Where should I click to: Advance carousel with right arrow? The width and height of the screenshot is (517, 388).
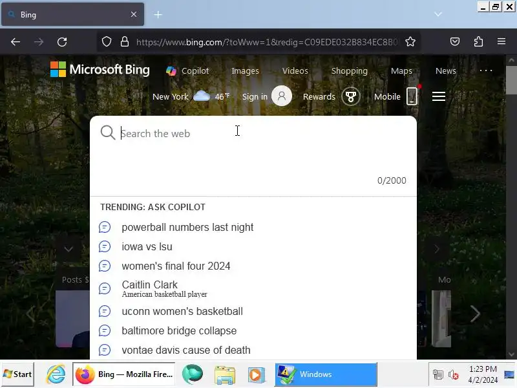(475, 314)
